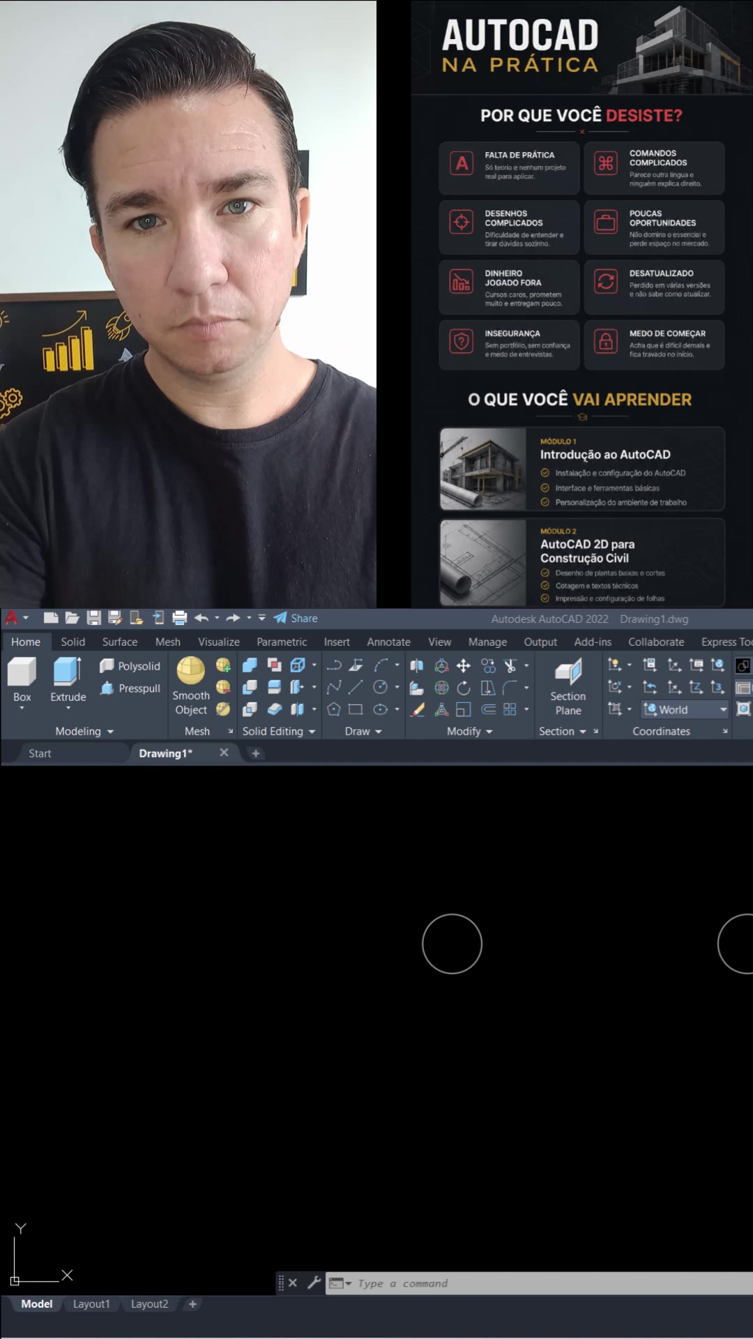Open the Manage ribbon tab
Viewport: 753px width, 1339px height.
[x=487, y=642]
